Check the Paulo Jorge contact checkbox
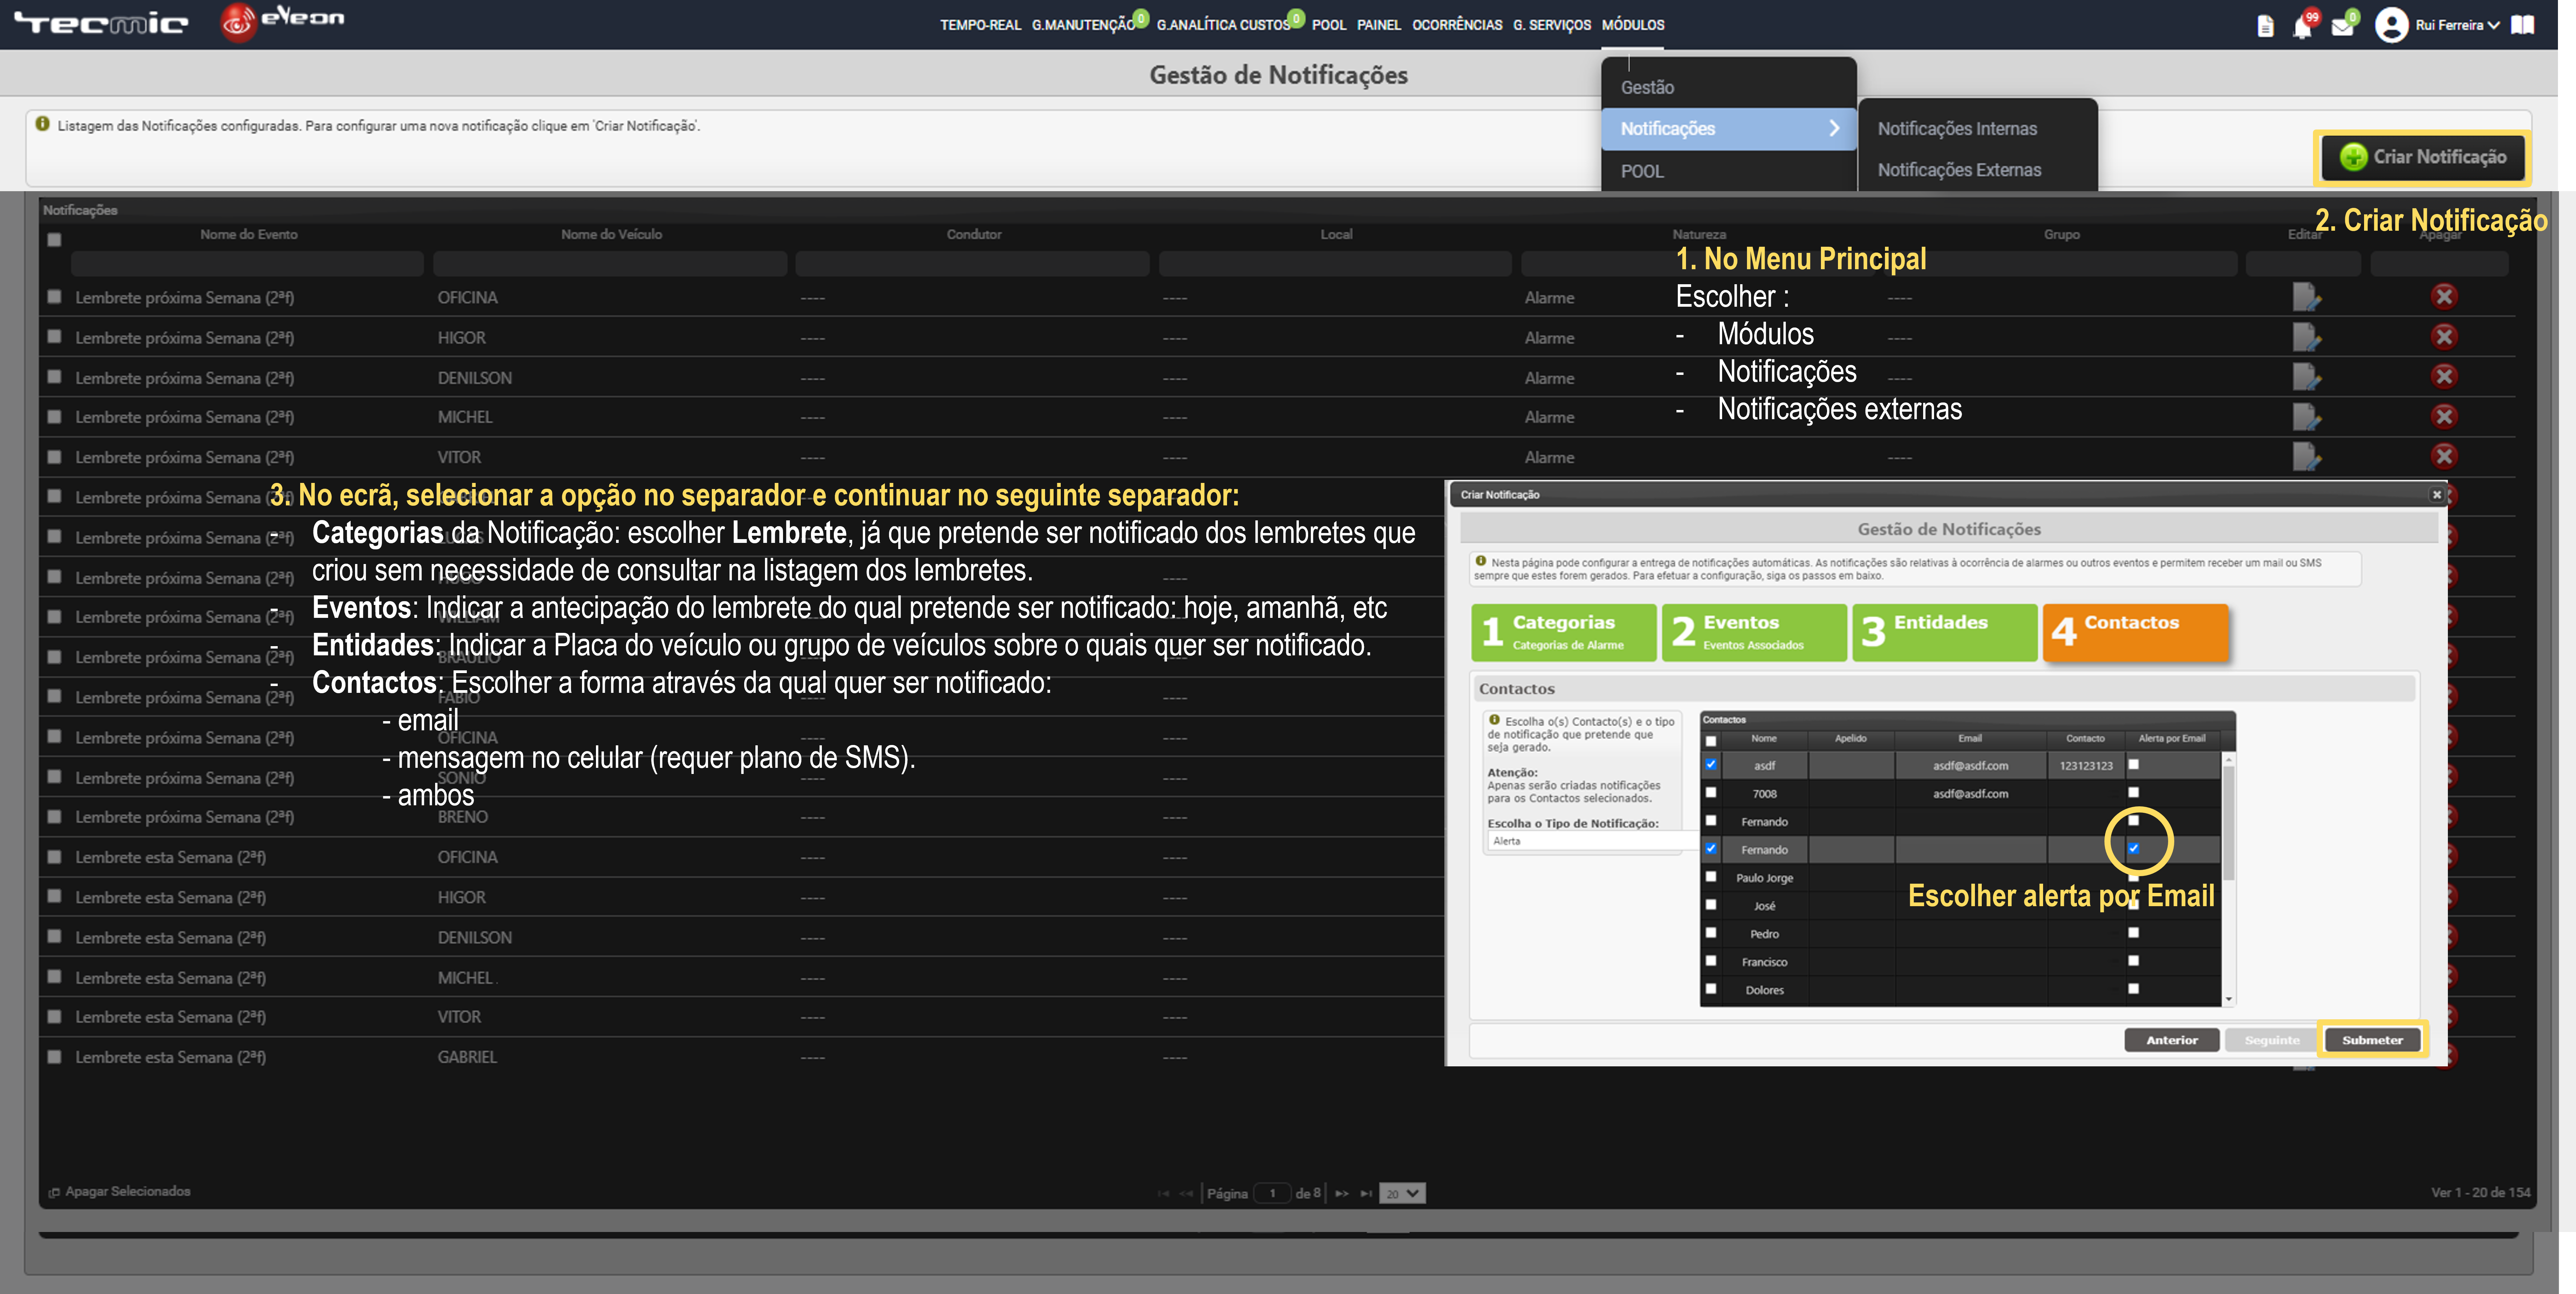Viewport: 2576px width, 1294px height. (x=1711, y=877)
